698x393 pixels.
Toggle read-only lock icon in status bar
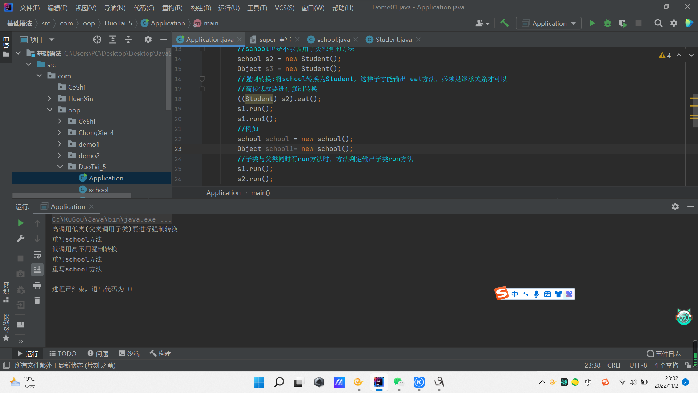tap(687, 365)
